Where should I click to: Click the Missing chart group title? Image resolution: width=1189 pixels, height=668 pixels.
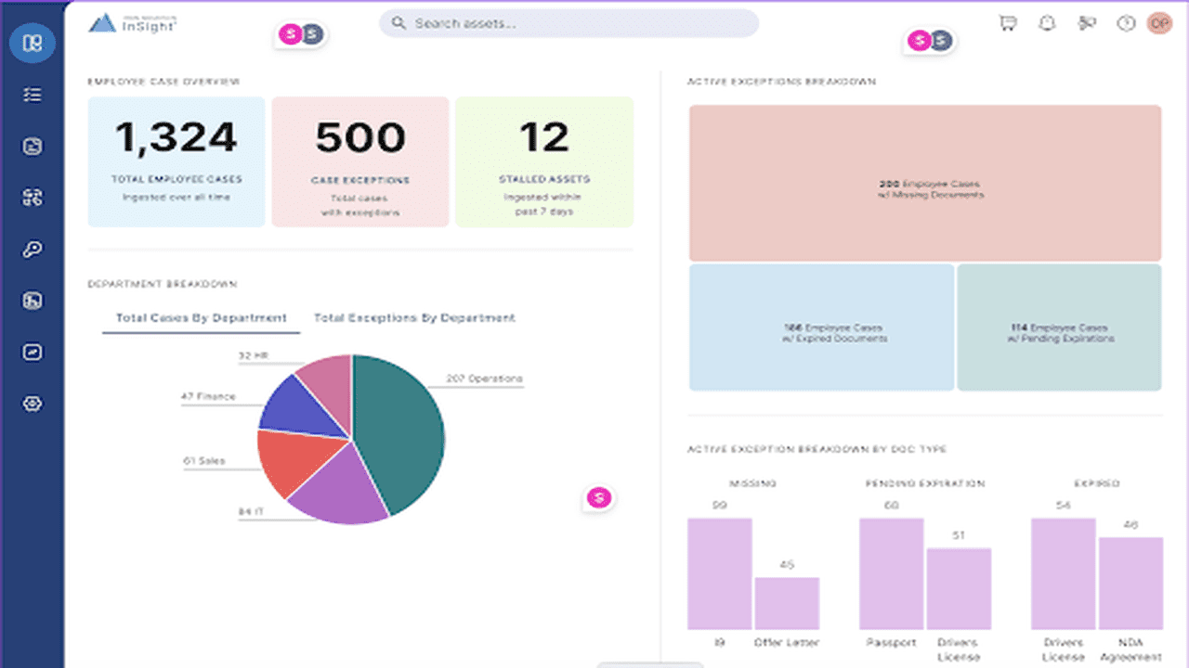coord(753,483)
